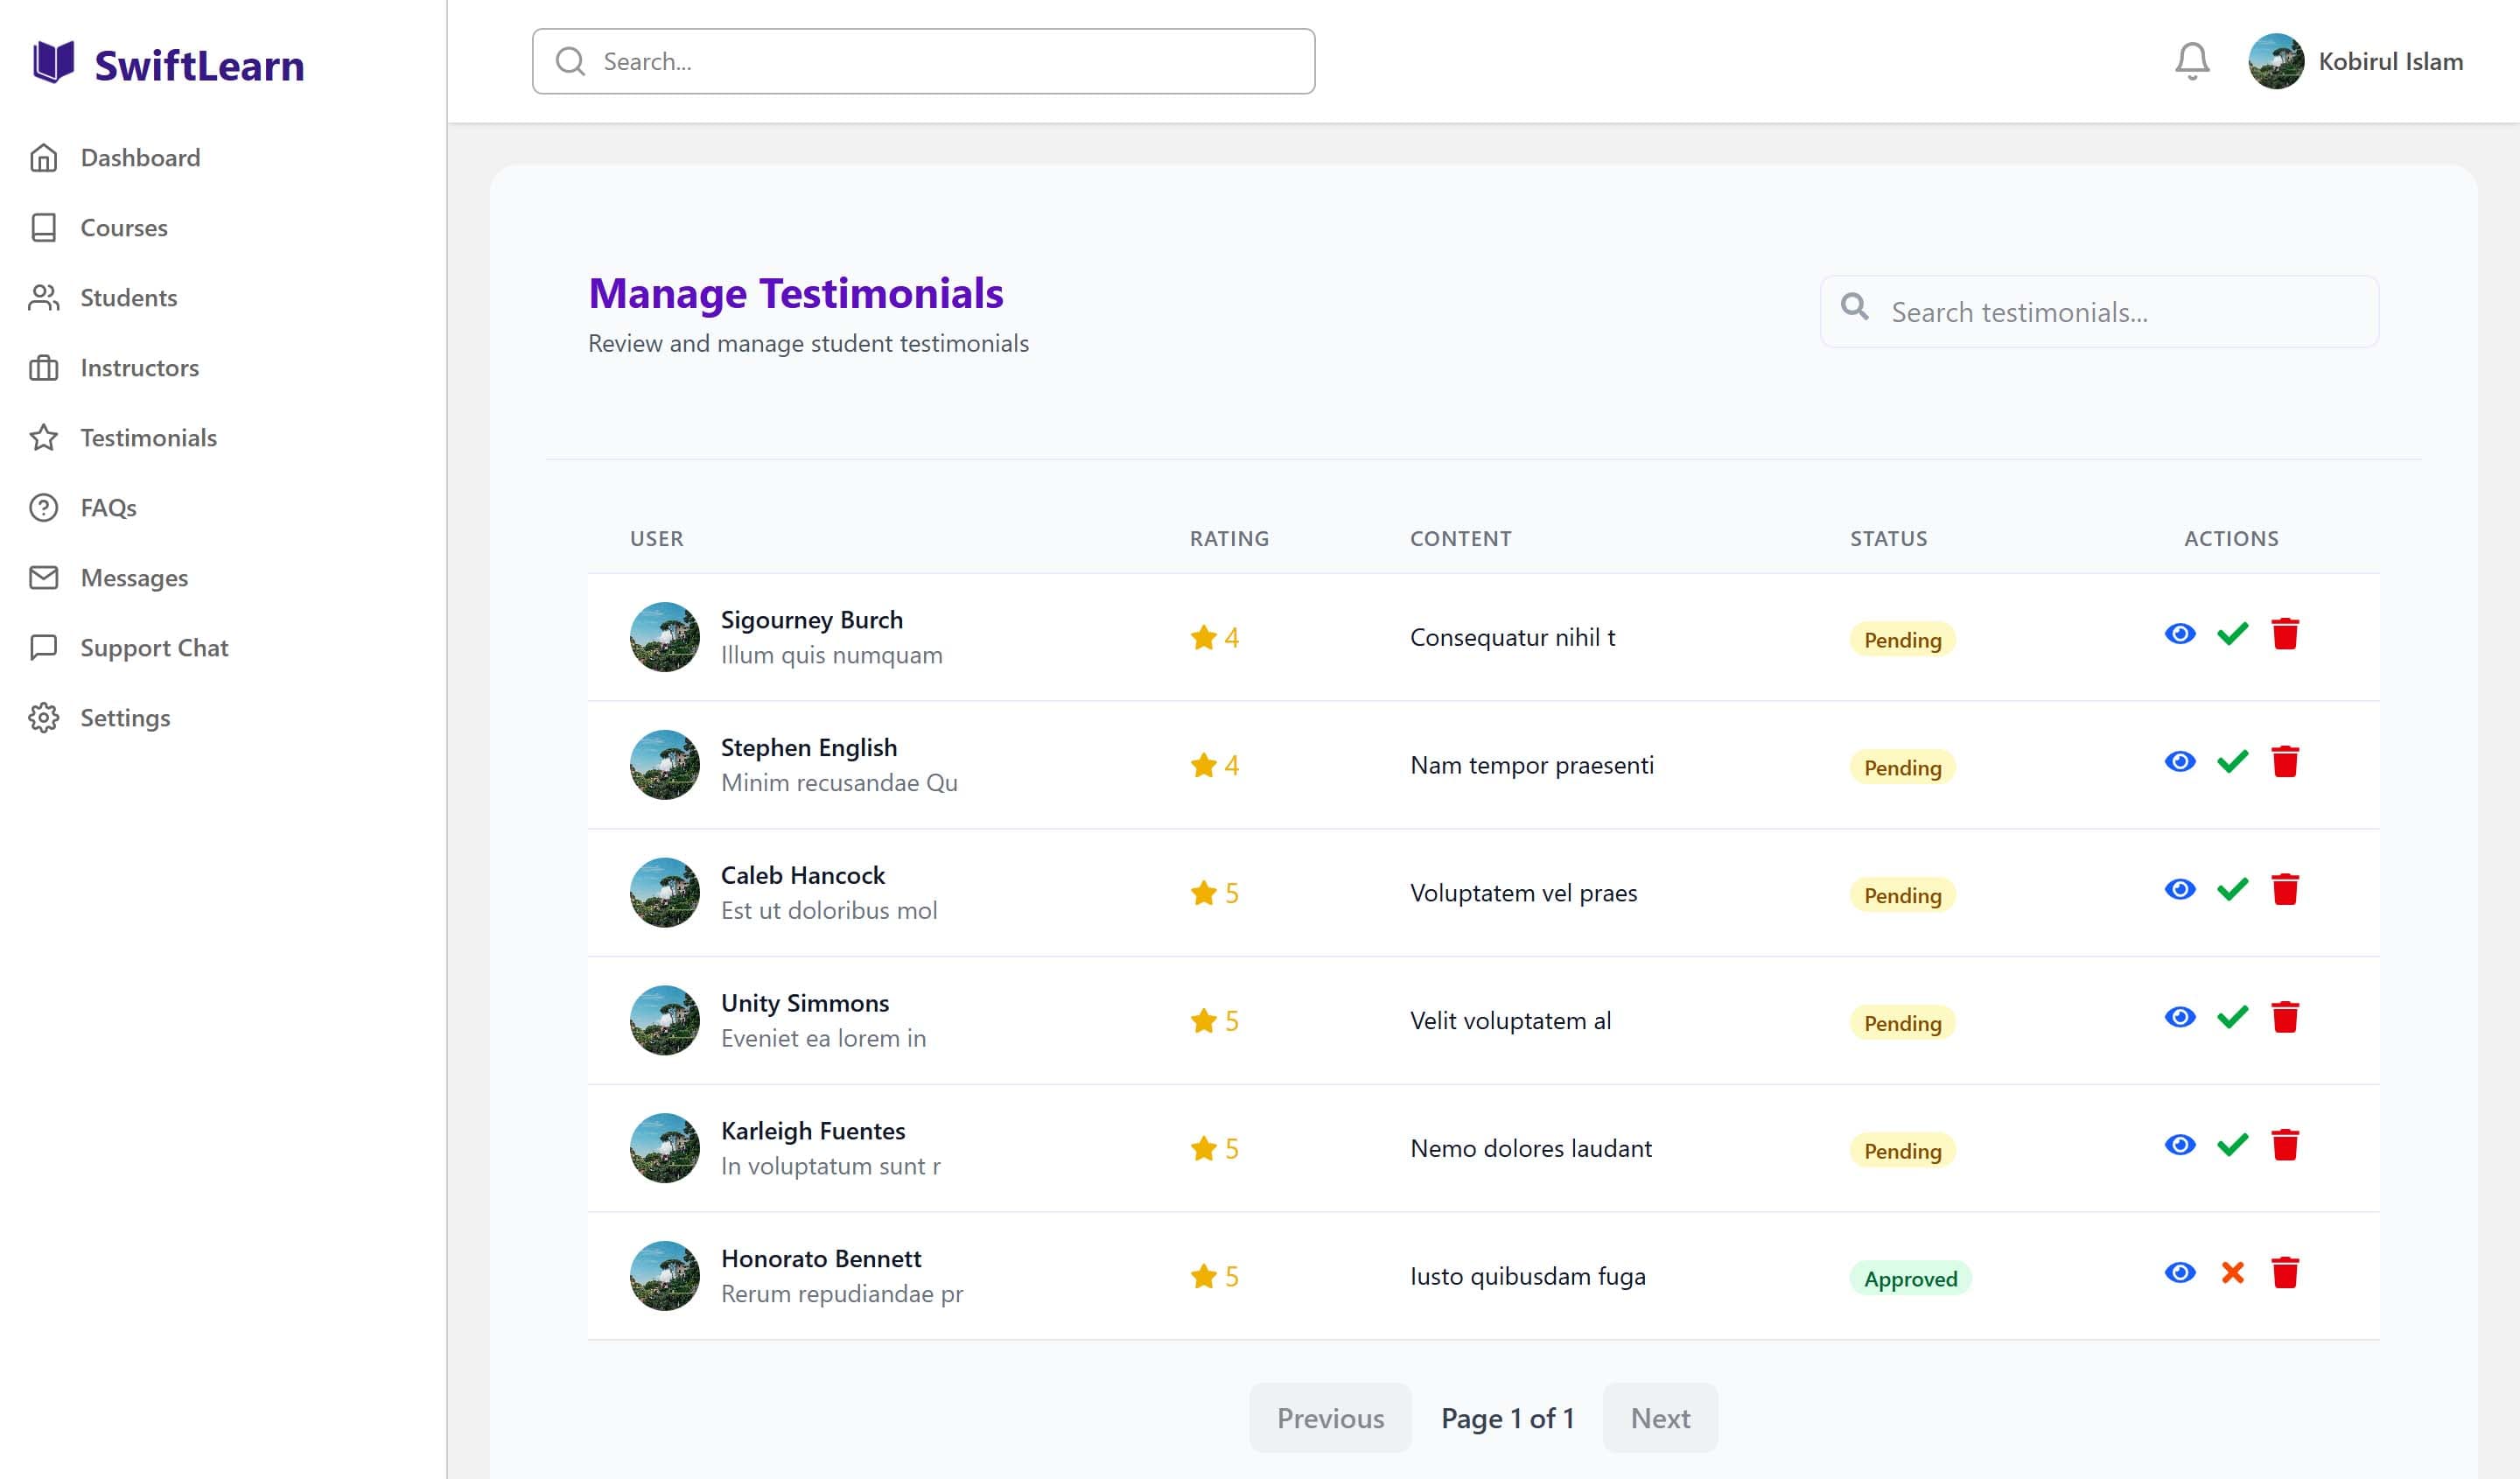Select the Testimonials star icon in sidebar
This screenshot has width=2520, height=1479.
click(x=44, y=437)
